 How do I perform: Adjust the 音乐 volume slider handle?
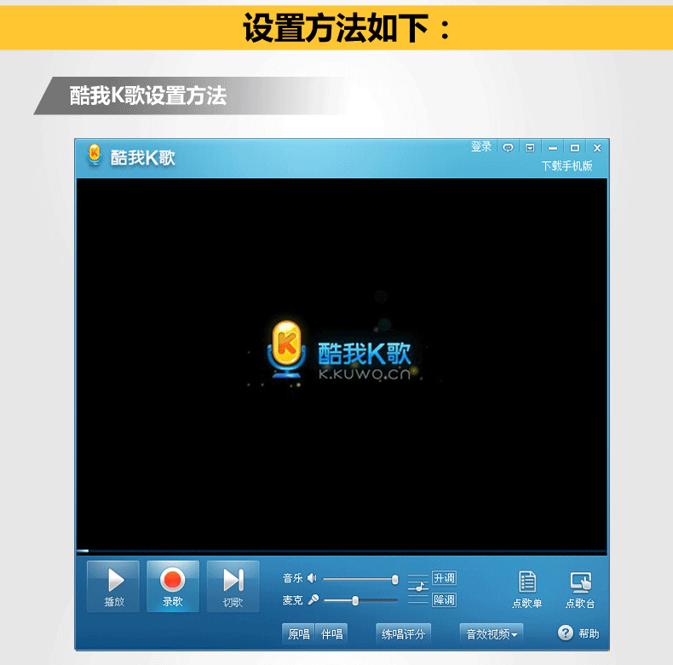pos(395,580)
